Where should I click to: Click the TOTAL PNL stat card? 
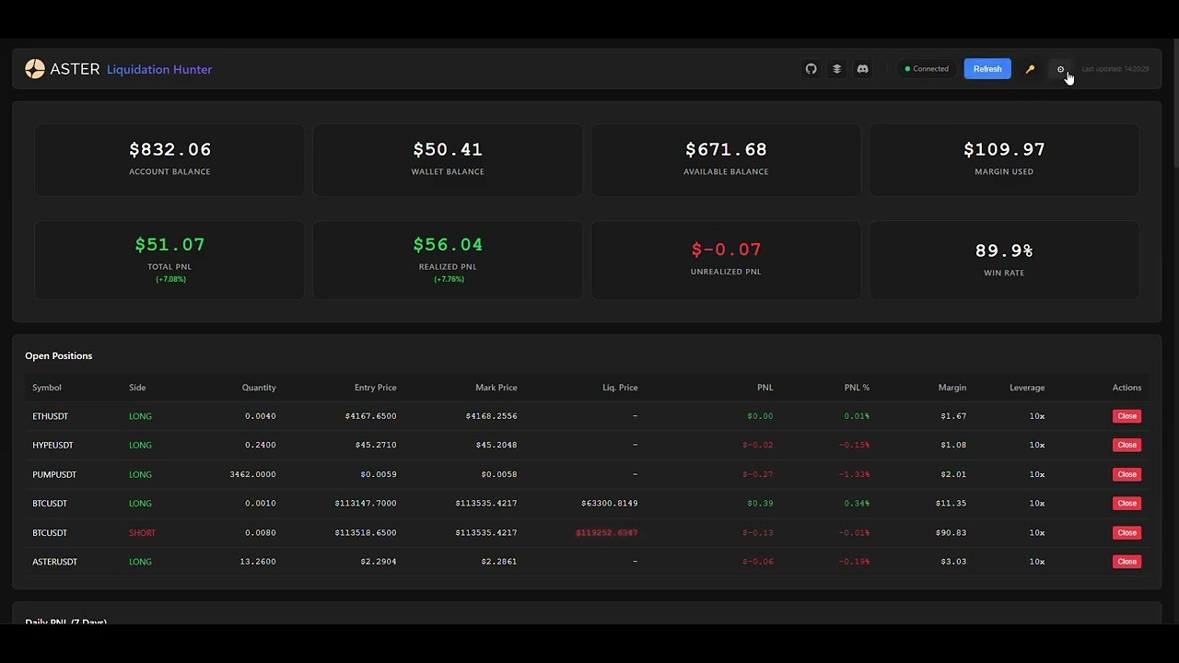click(x=169, y=259)
